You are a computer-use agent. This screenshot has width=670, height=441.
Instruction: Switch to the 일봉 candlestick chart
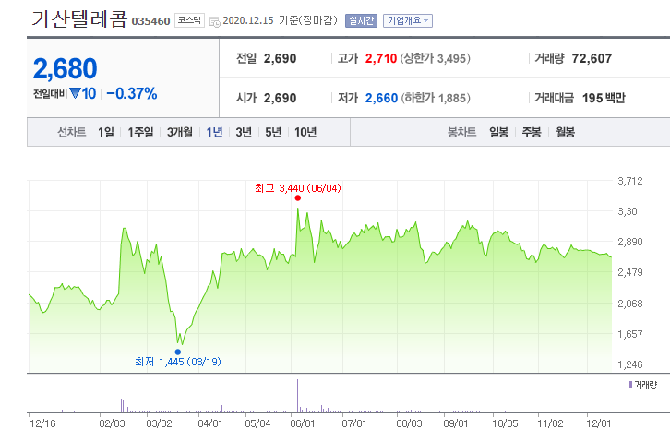(498, 132)
